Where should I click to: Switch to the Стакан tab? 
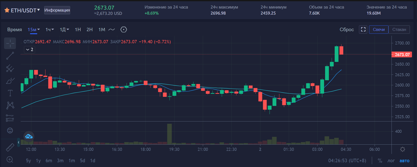coord(399,29)
